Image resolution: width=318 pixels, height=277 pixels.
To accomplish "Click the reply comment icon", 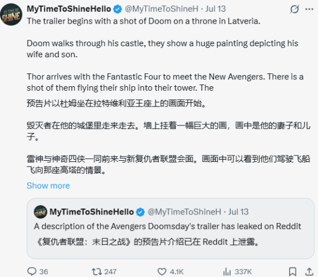I will tap(32, 272).
